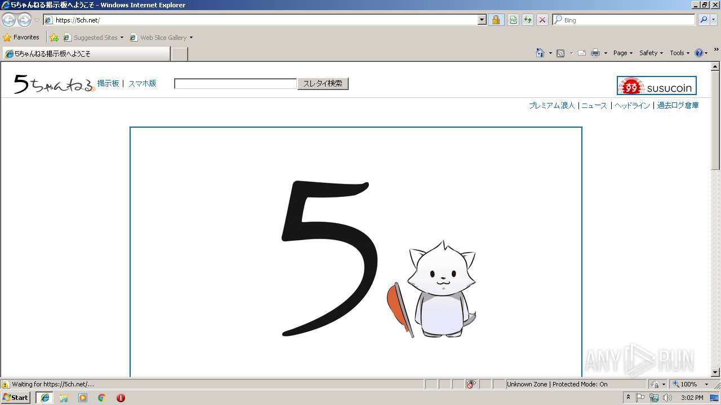Screen dimensions: 721x405
Task: Open the スマホ版 link
Action: point(142,83)
